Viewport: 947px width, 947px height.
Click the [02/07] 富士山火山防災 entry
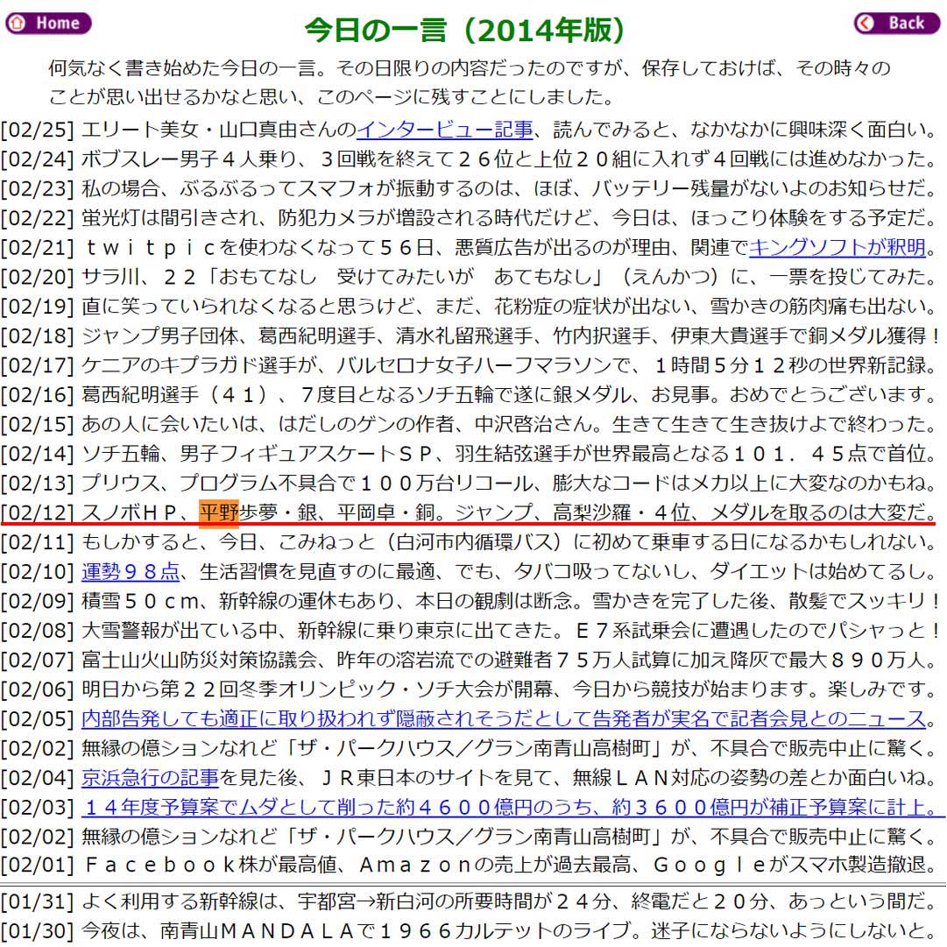point(469,660)
